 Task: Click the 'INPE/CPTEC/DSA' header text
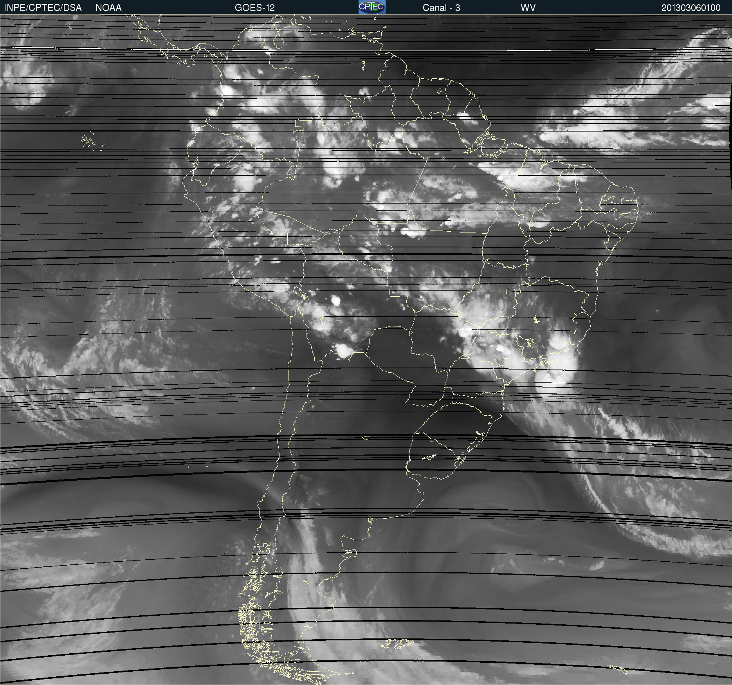coord(43,8)
